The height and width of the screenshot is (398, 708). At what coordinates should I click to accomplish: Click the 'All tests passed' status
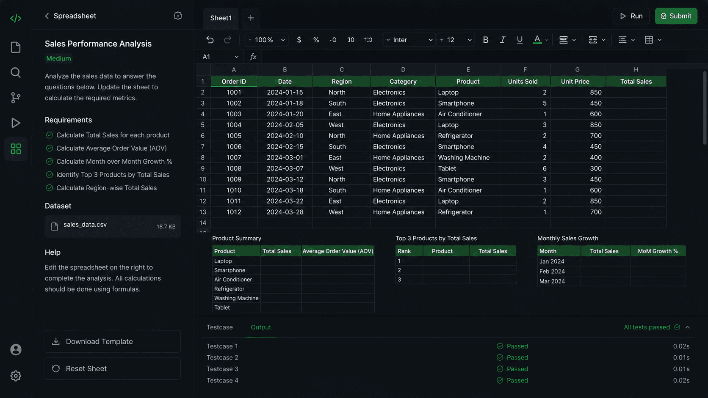click(652, 327)
